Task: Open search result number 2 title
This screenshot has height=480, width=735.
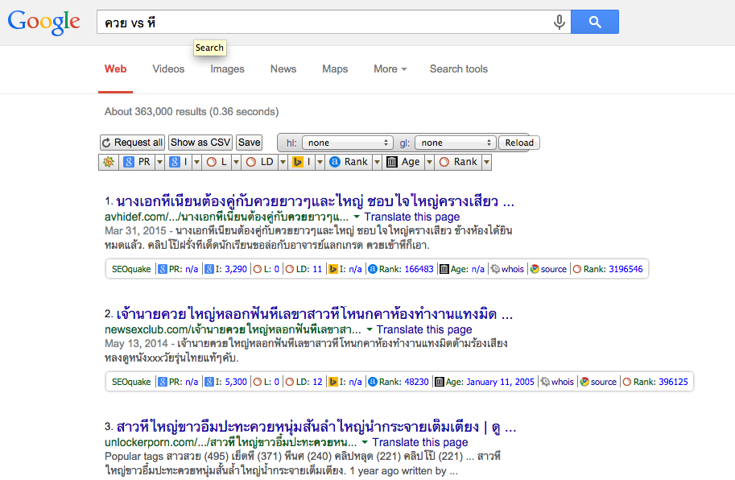Action: pyautogui.click(x=315, y=313)
